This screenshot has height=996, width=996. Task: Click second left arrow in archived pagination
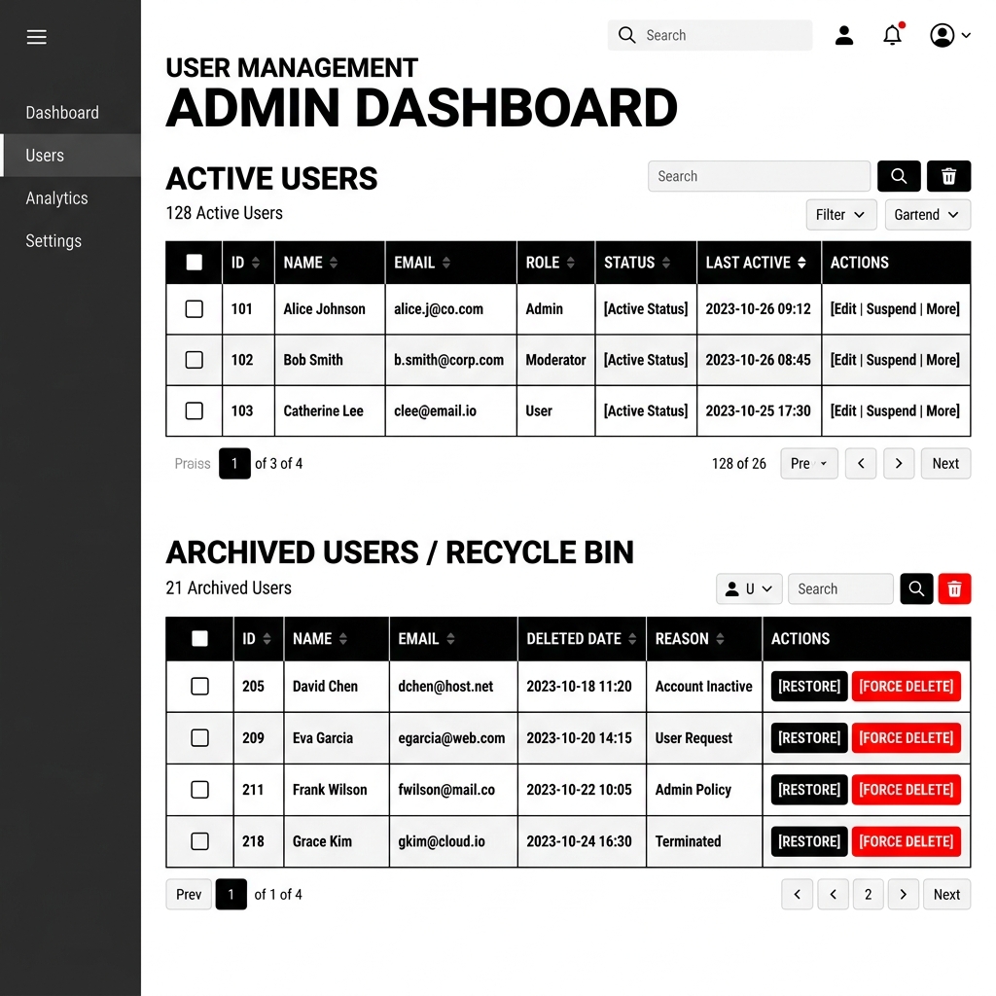(x=833, y=895)
